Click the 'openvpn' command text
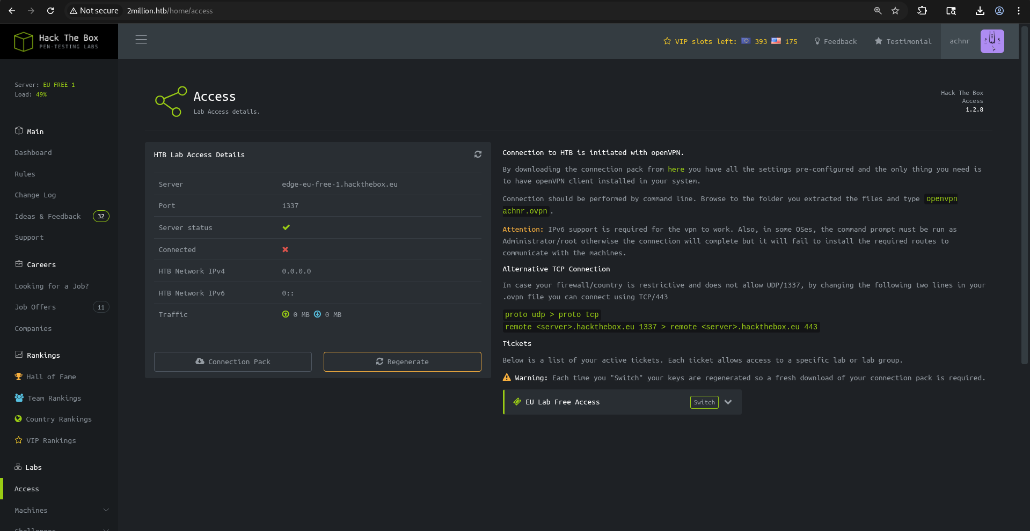Viewport: 1030px width, 531px height. pos(942,199)
